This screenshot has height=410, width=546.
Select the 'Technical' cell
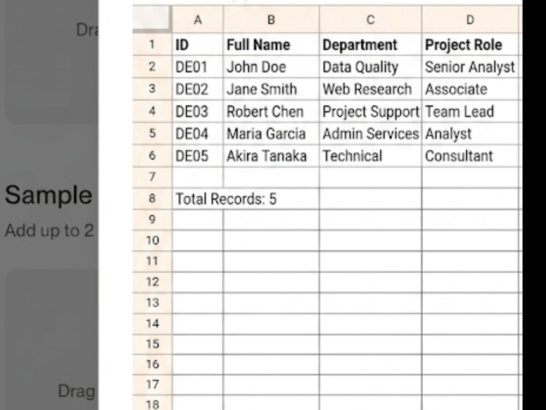(370, 155)
